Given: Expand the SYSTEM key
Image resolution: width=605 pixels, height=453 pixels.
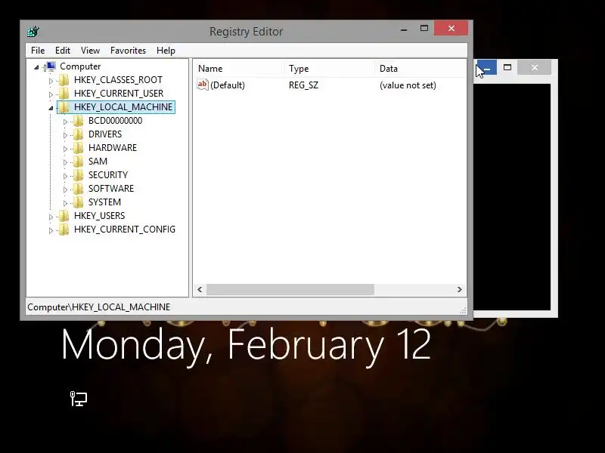Looking at the screenshot, I should click(65, 203).
